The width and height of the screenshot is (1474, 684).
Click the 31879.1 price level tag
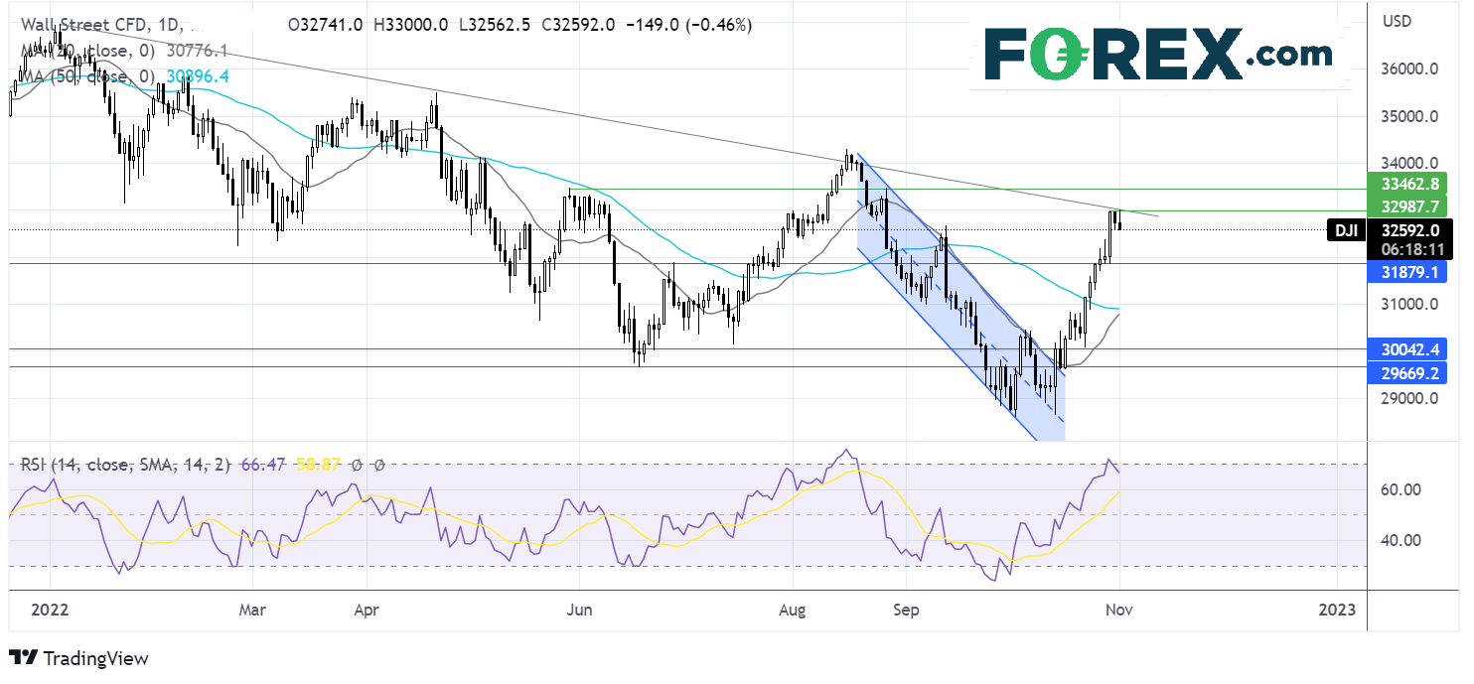point(1408,272)
